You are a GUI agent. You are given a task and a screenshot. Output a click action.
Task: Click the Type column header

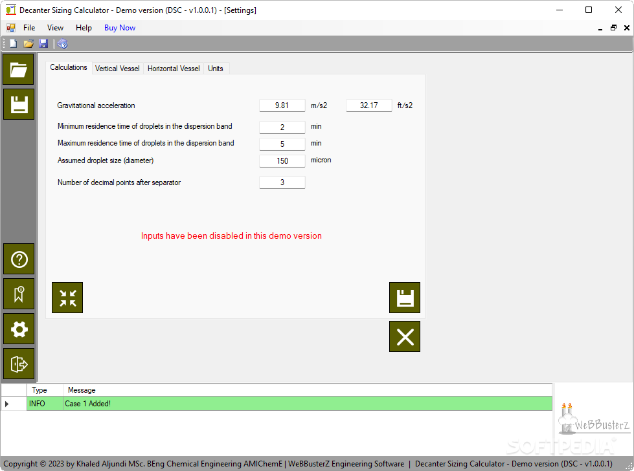click(45, 390)
